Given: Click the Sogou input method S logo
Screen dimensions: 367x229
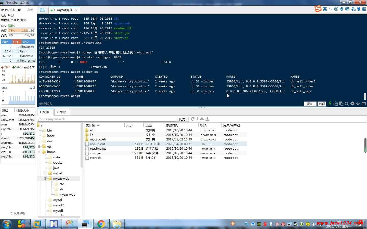Looking at the screenshot, I should coord(318,9).
